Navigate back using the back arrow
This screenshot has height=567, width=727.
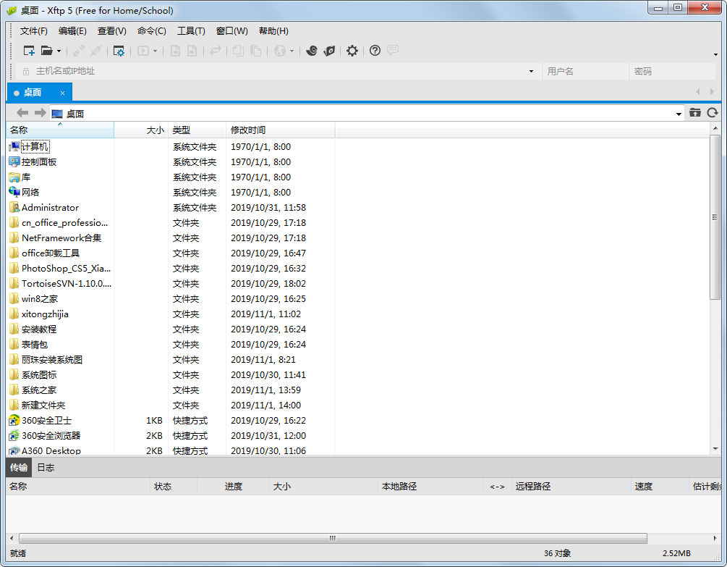(22, 113)
